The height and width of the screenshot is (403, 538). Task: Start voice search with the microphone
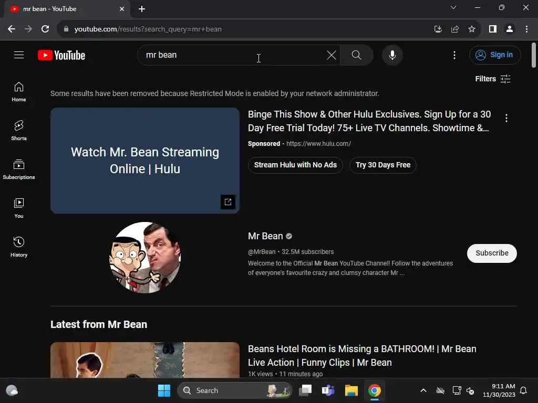(392, 55)
